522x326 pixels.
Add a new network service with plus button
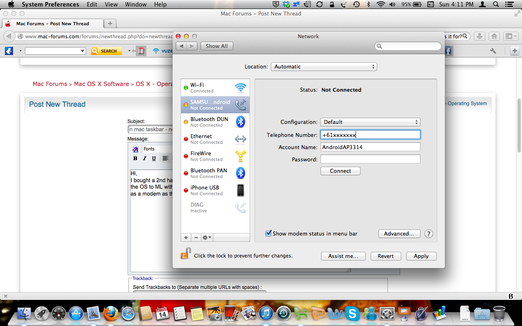tap(186, 238)
